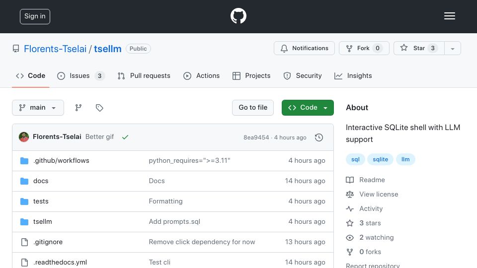Select the llm topic tag
The height and width of the screenshot is (268, 477).
[x=405, y=159]
